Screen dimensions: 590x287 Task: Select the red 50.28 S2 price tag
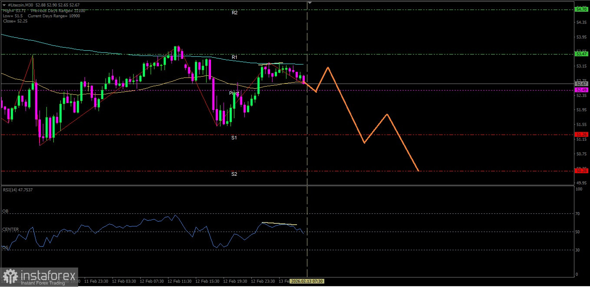click(x=580, y=171)
